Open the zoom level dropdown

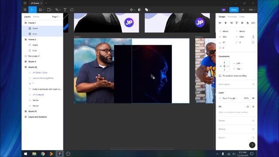pyautogui.click(x=252, y=10)
